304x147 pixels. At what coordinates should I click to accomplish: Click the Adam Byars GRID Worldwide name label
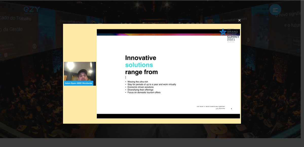coord(79,83)
